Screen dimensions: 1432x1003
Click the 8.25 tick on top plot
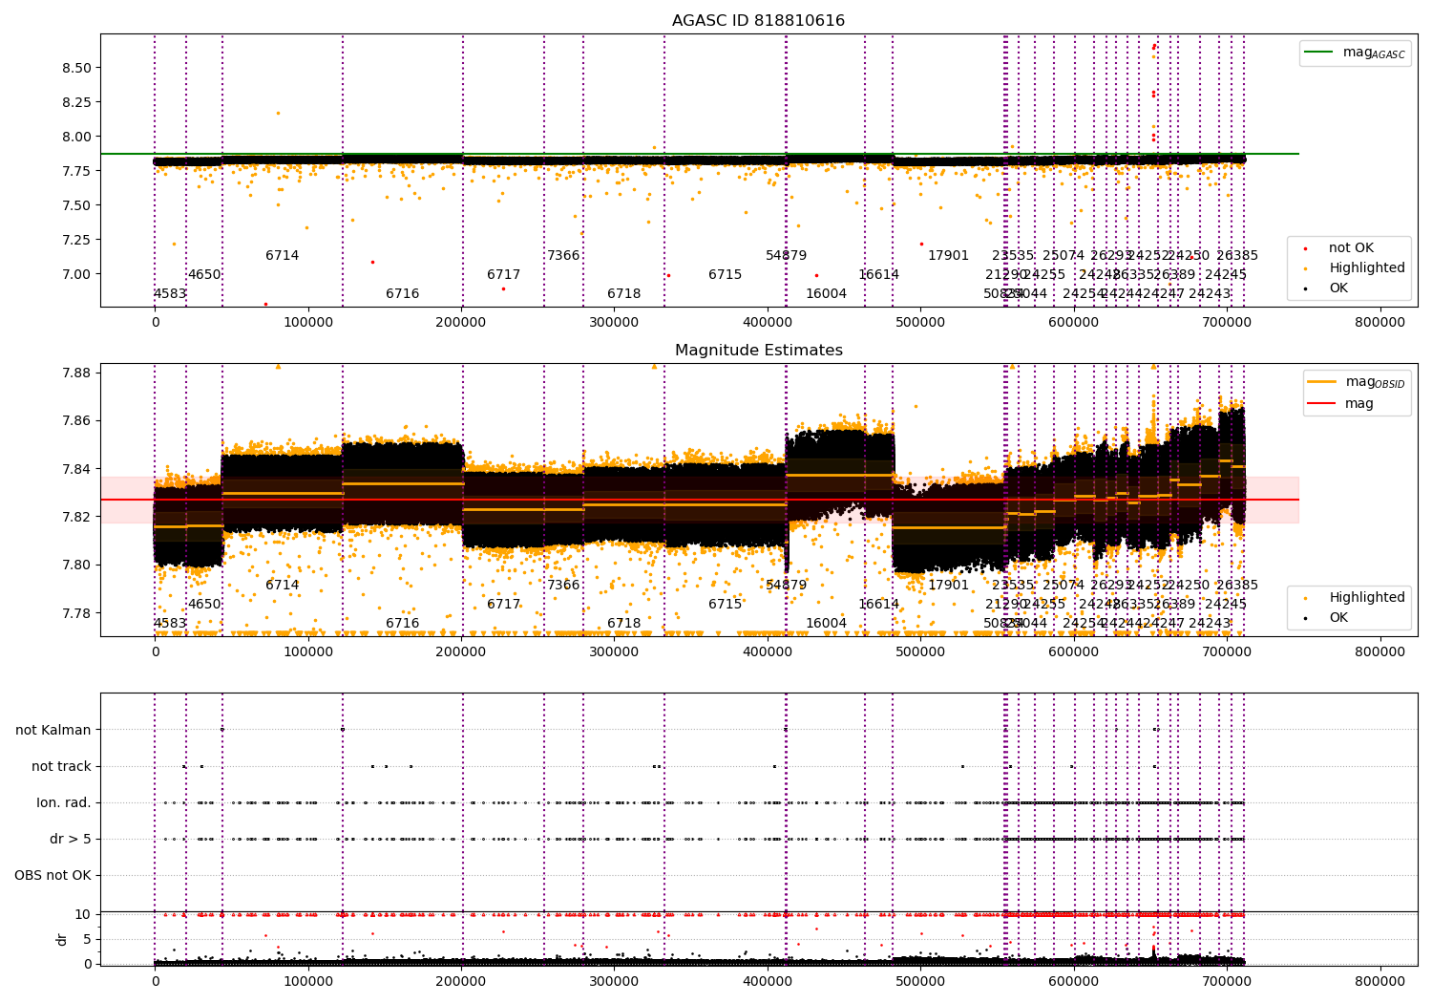click(76, 102)
